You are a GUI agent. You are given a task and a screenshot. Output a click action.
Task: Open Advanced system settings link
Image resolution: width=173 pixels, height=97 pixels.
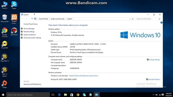pyautogui.click(x=32, y=38)
